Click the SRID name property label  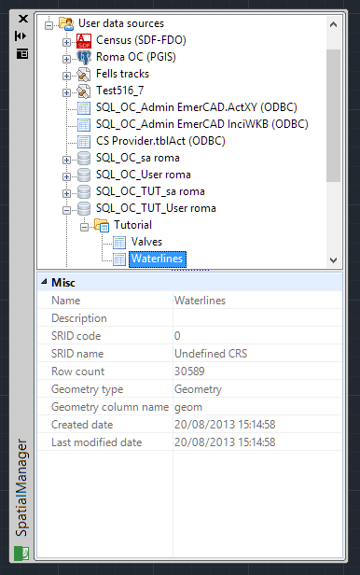[x=77, y=354]
